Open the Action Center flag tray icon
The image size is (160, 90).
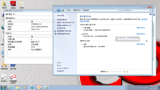coord(138,88)
